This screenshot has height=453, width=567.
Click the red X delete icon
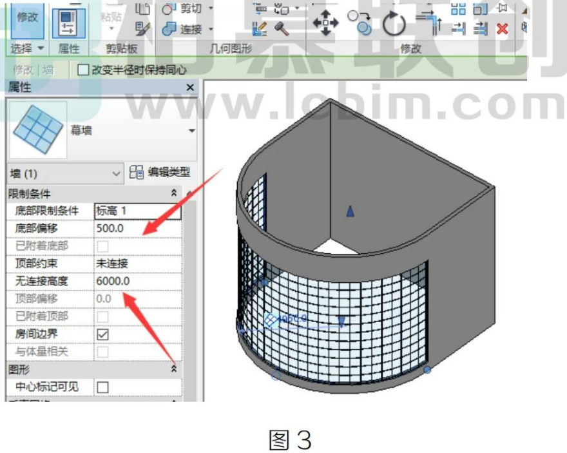click(503, 28)
